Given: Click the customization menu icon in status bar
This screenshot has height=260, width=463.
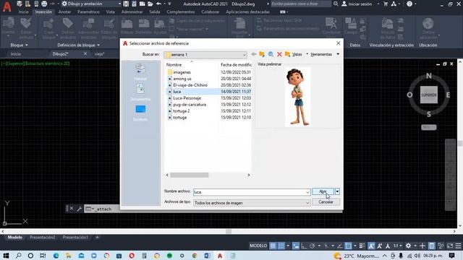Looking at the screenshot, I should coord(458,246).
